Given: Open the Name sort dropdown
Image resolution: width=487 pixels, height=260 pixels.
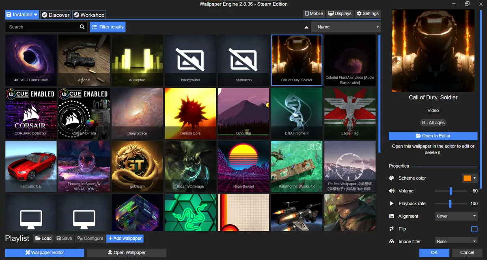Looking at the screenshot, I should point(346,27).
